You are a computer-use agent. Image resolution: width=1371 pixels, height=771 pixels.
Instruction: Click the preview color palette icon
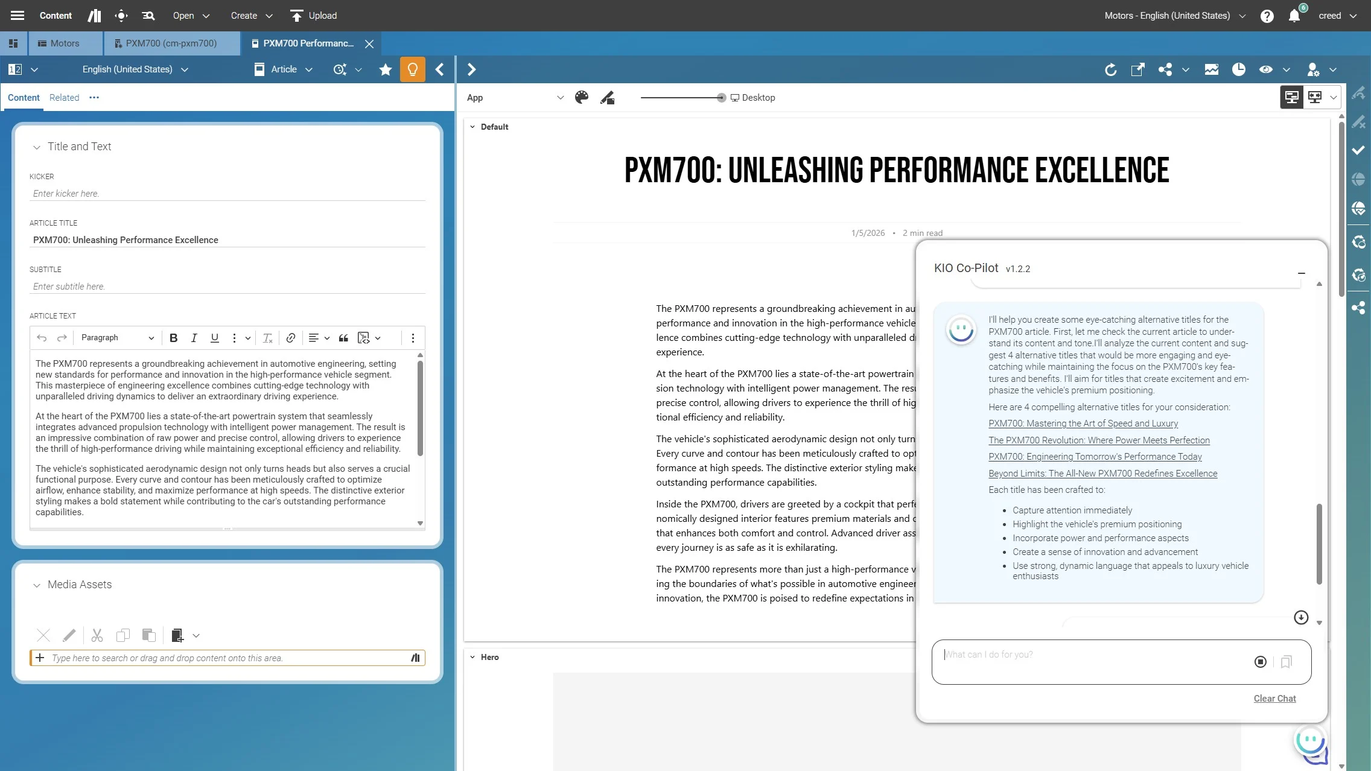click(x=582, y=98)
